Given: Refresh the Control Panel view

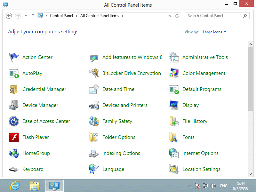Looking at the screenshot, I should (177, 16).
